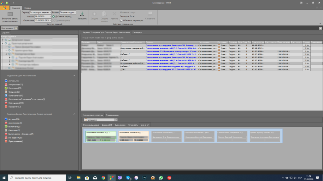
Task: Select Выполняется+Ожидание+Согласование(9) filter
Action: (25, 99)
